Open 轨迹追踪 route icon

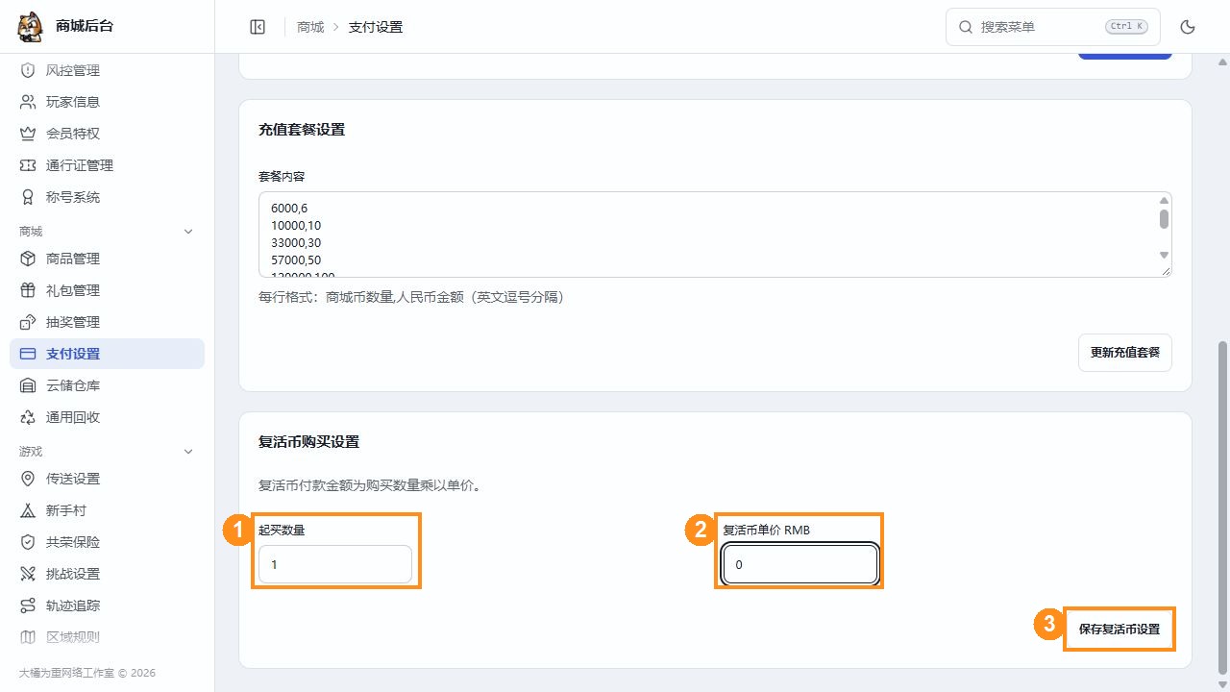click(x=28, y=605)
